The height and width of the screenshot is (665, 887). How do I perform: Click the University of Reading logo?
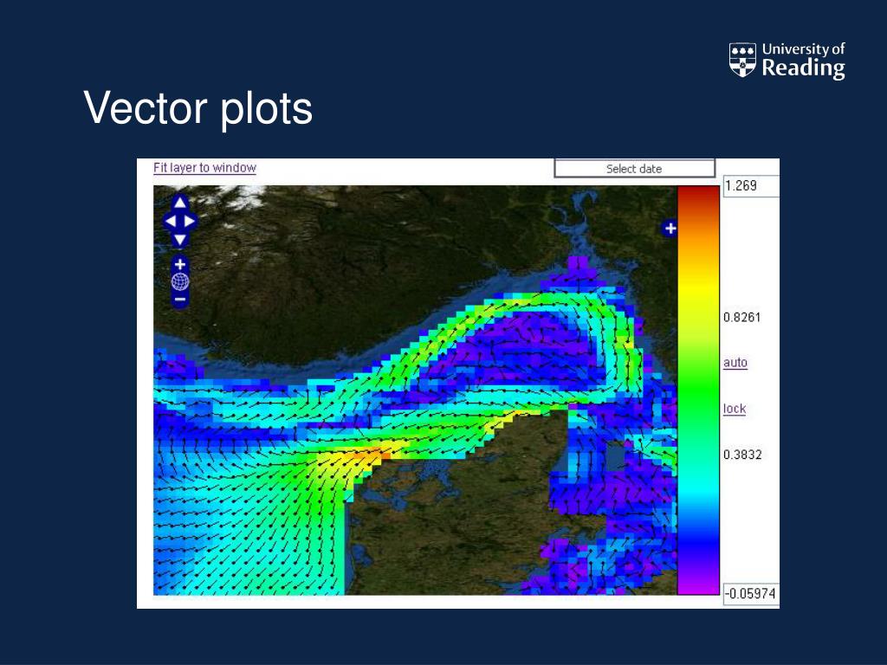[x=787, y=60]
